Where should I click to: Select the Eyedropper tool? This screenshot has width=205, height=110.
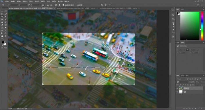tap(6, 17)
